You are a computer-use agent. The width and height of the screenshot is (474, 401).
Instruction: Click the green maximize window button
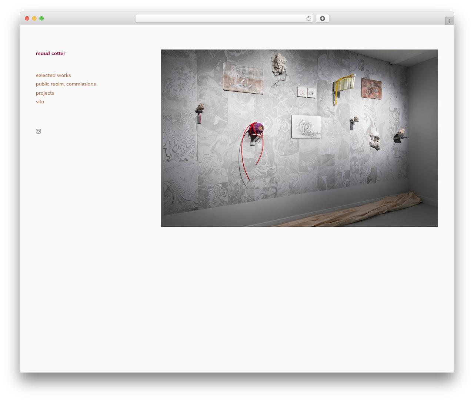coord(41,18)
